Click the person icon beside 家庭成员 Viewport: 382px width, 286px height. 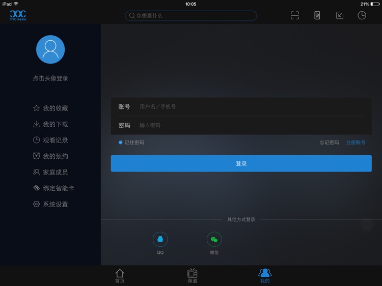point(36,172)
